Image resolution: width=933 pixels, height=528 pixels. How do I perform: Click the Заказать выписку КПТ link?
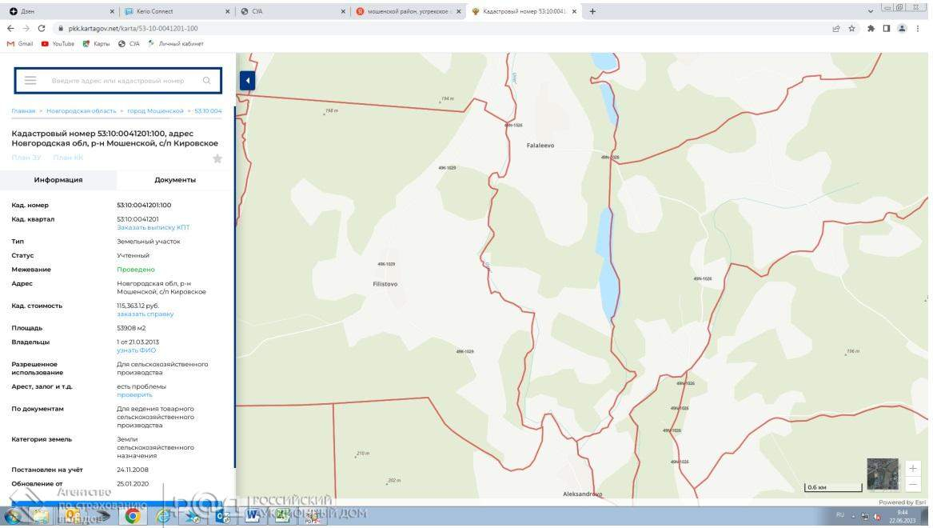pos(154,228)
